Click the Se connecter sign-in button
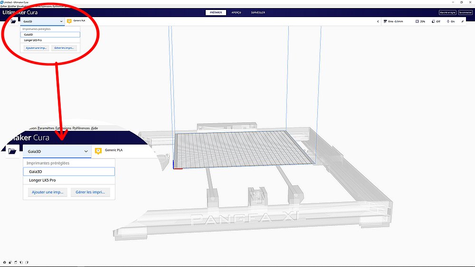Image resolution: width=475 pixels, height=267 pixels. coord(465,12)
